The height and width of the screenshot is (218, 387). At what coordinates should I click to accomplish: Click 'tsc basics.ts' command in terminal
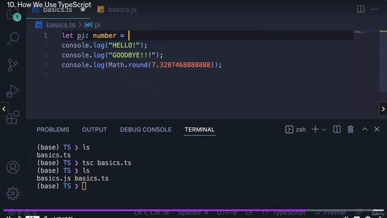106,163
